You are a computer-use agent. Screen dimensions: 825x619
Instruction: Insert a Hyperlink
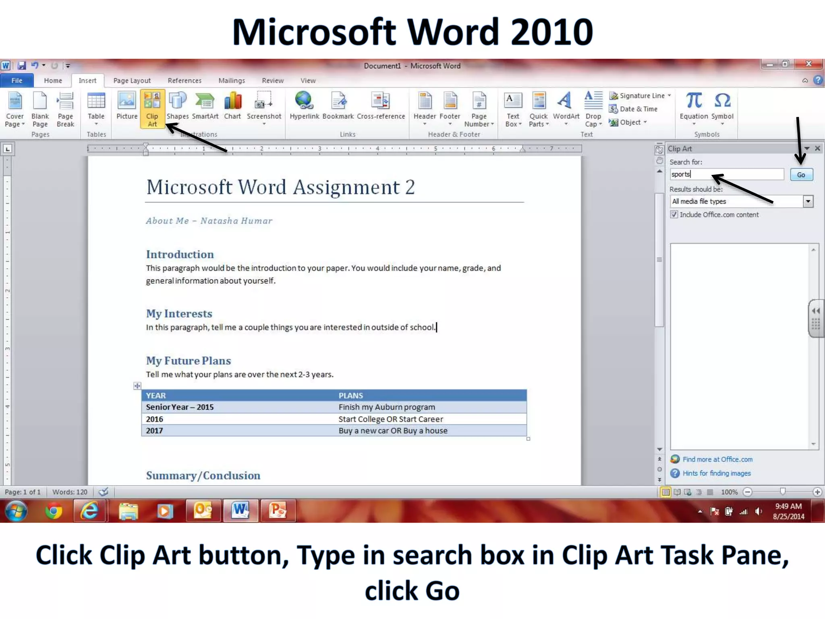click(304, 106)
